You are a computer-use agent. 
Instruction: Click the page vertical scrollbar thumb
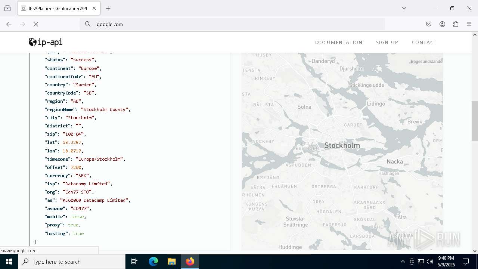[475, 121]
